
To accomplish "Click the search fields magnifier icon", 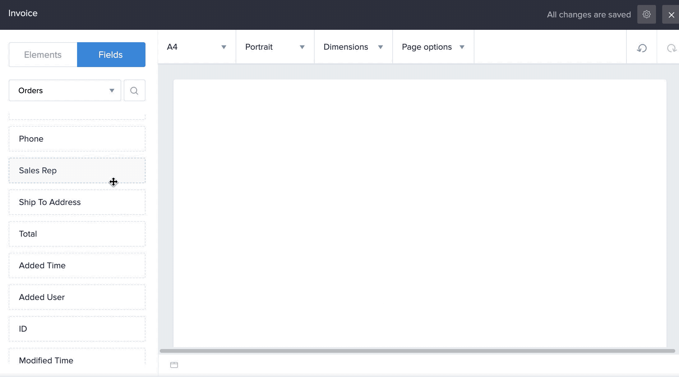I will click(x=134, y=90).
